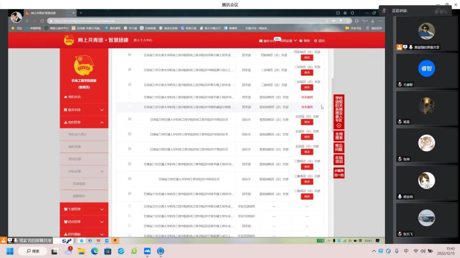
Task: Open 操作中心 mail icon in header
Action: [261, 41]
